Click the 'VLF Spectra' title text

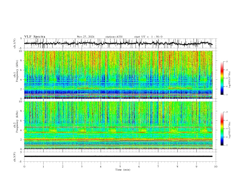coord(35,37)
